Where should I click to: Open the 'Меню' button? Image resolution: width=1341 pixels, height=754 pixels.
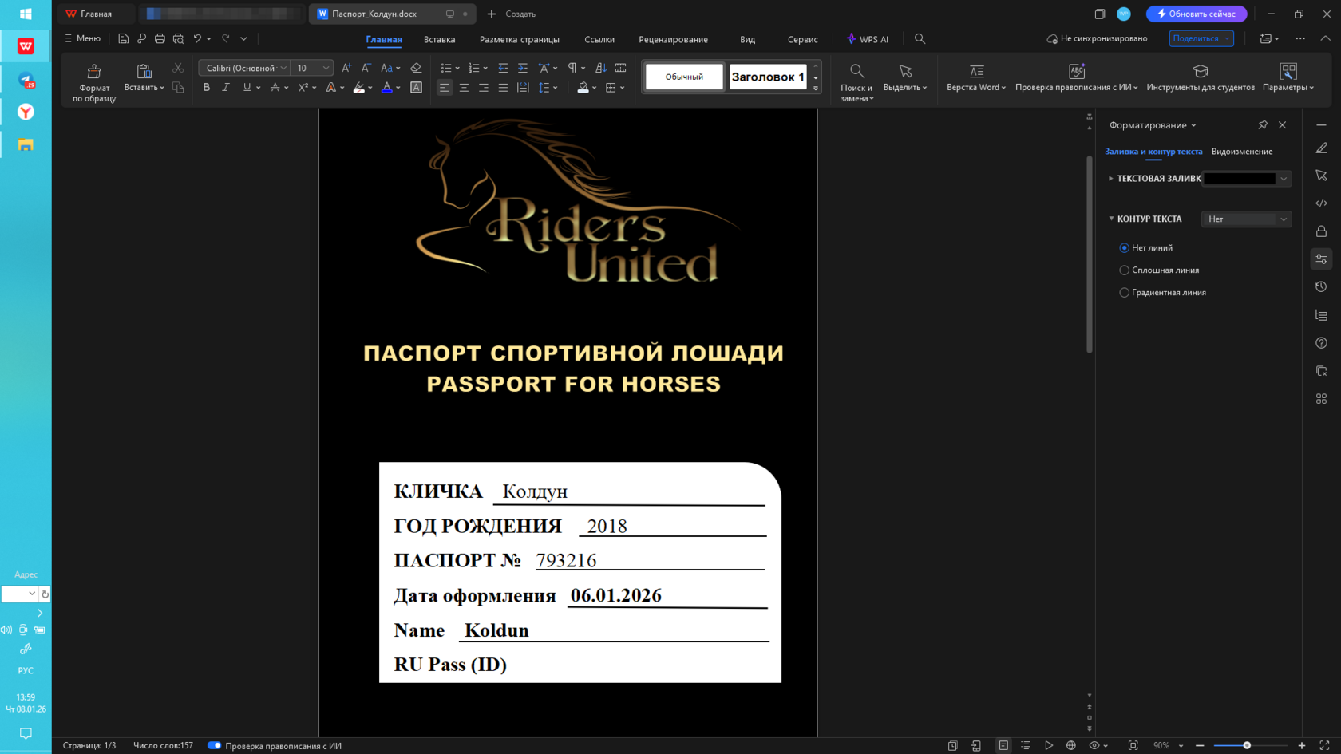82,38
